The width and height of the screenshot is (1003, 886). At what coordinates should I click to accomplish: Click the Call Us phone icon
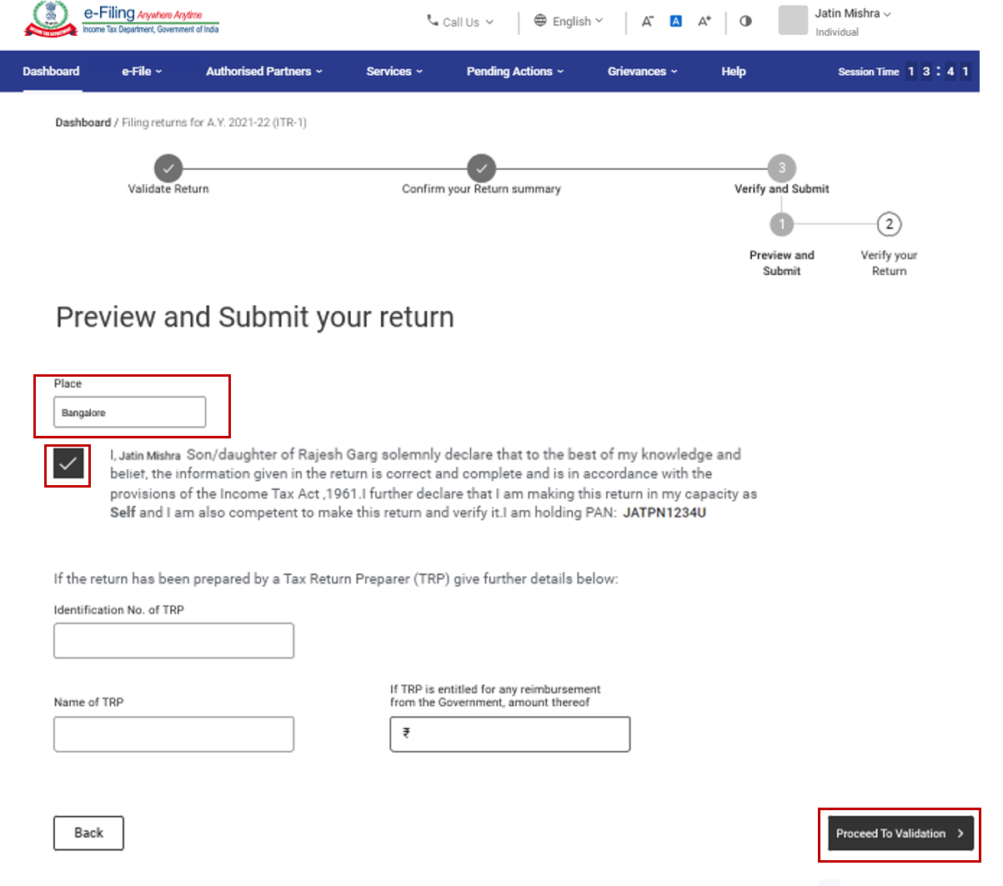coord(432,21)
